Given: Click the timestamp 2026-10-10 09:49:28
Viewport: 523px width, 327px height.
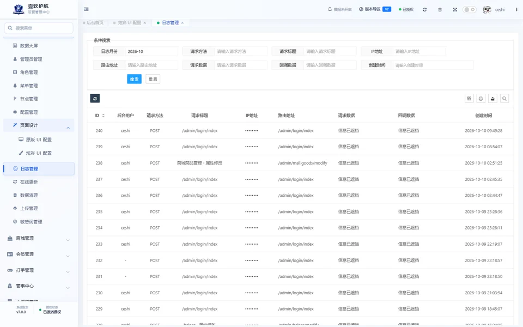Looking at the screenshot, I should coord(483,131).
